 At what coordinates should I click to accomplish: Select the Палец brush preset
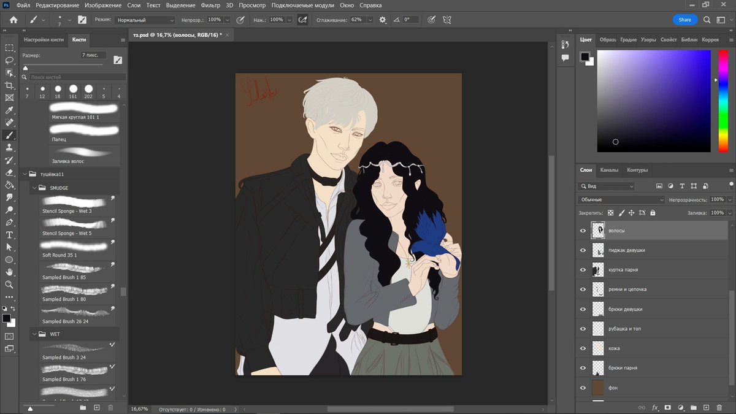85,133
